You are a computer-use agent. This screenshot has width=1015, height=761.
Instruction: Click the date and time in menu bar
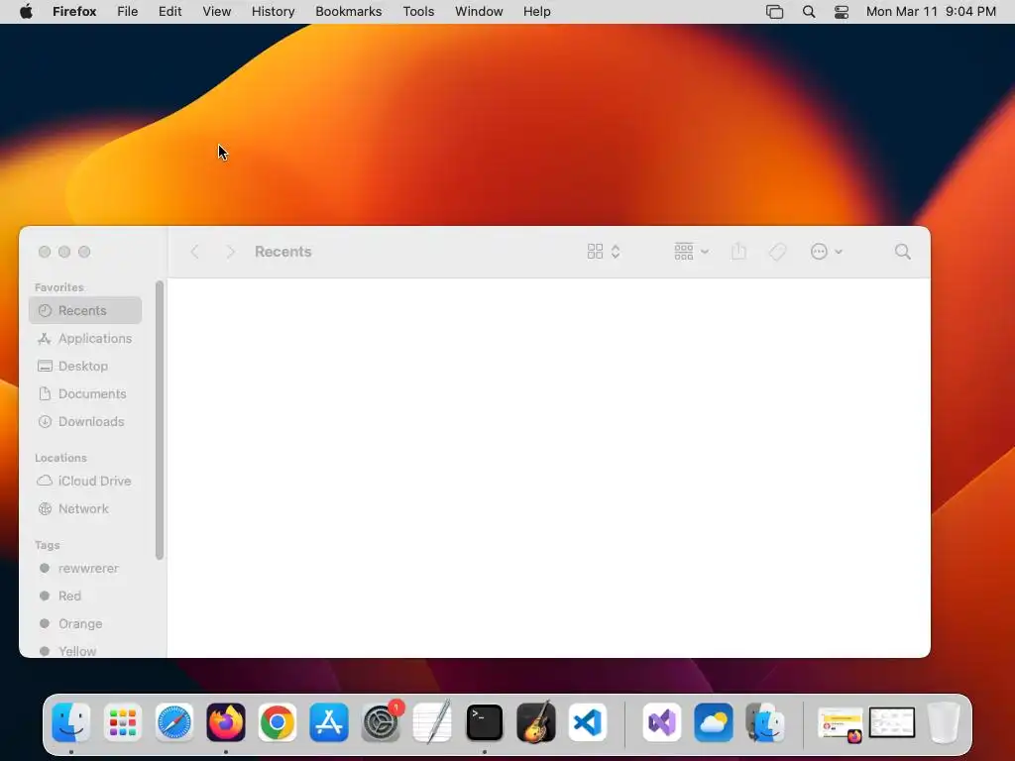pos(931,12)
